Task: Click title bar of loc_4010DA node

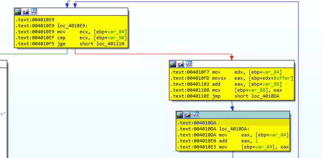Action: [233, 115]
